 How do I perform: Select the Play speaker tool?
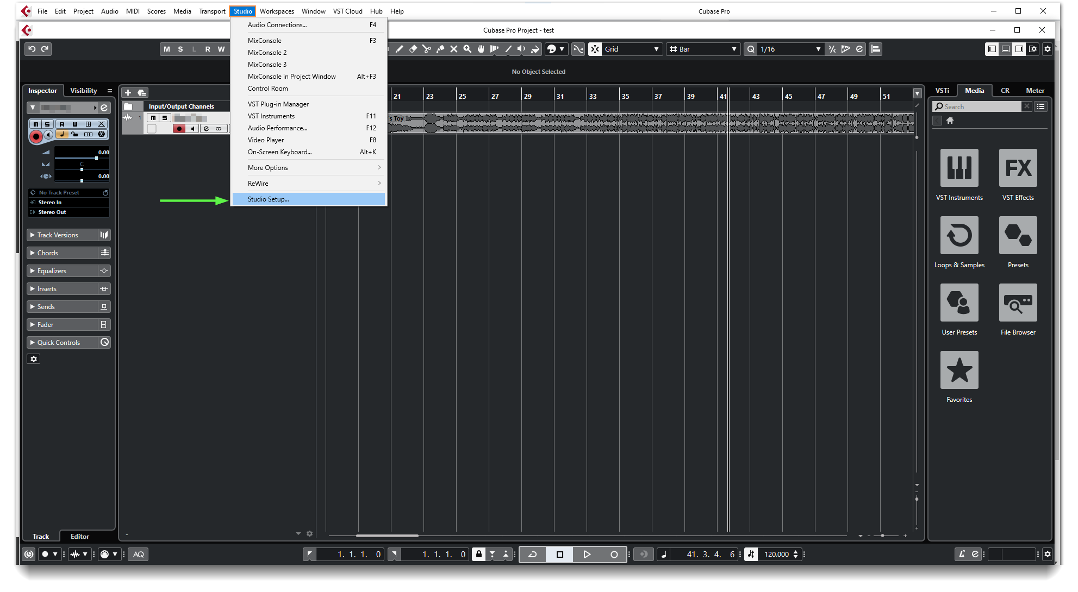[521, 49]
